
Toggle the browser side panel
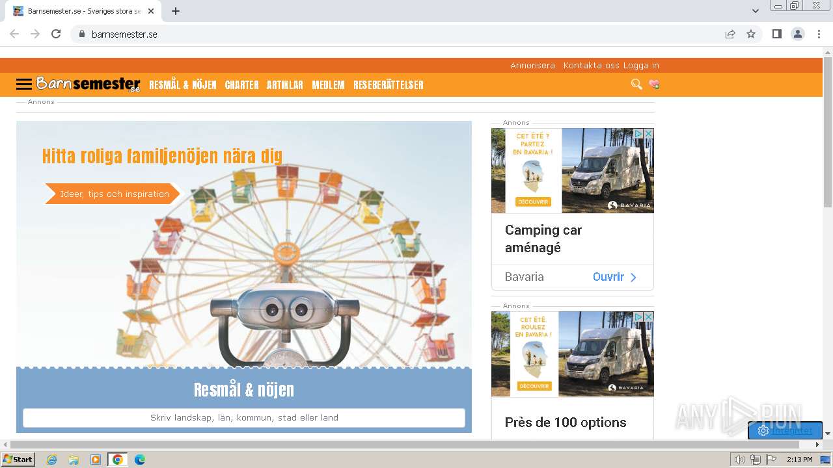click(776, 34)
